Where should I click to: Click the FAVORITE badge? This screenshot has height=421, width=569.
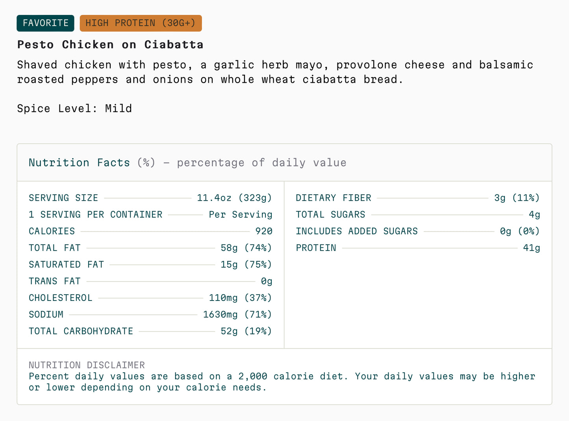[45, 23]
